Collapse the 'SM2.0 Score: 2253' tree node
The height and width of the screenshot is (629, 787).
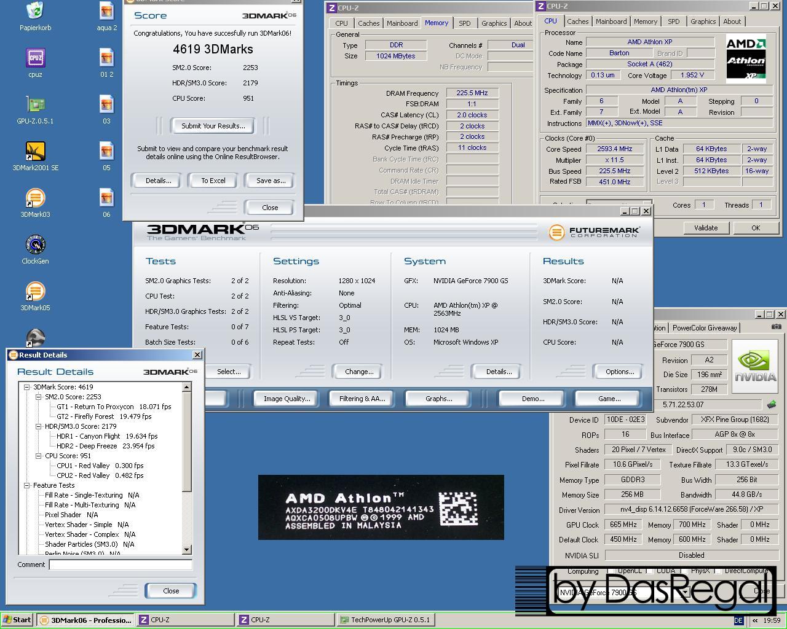[39, 397]
